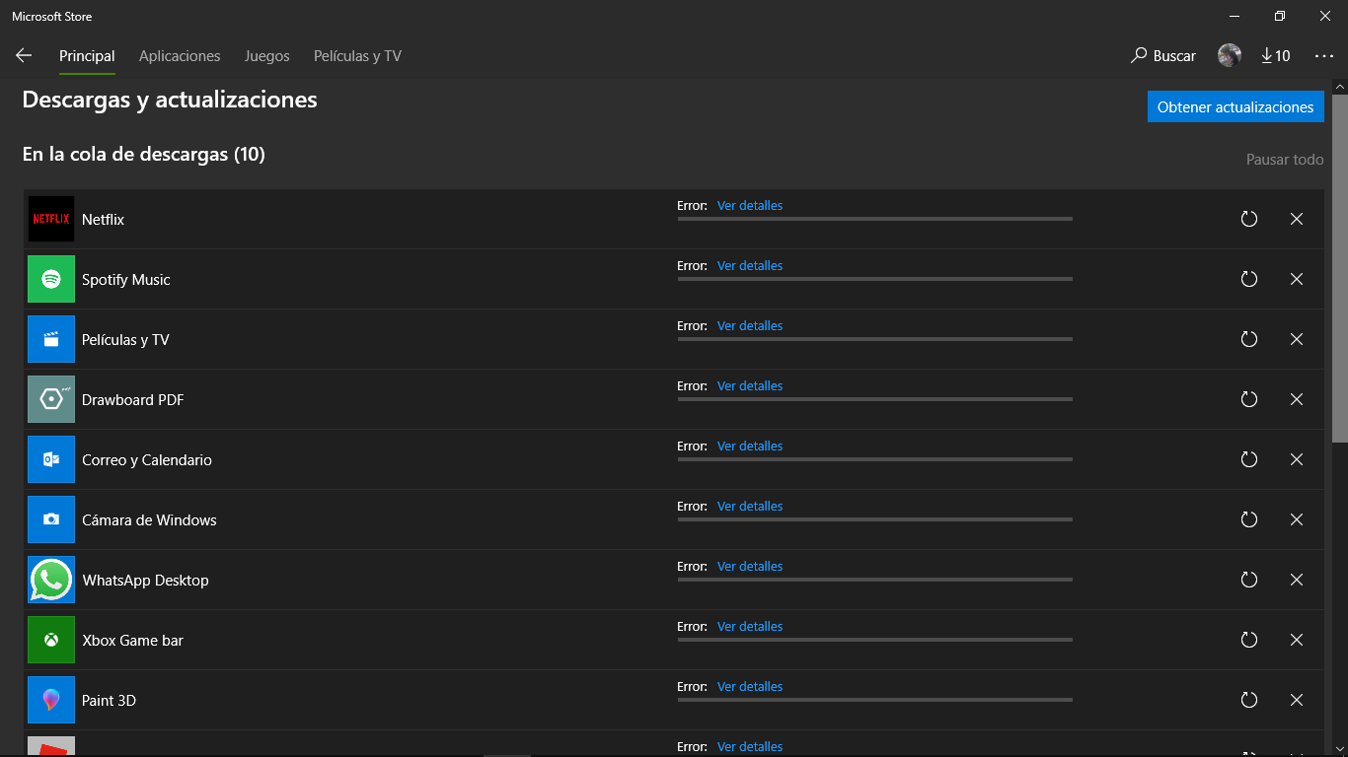Screen dimensions: 1348x757
Task: Click Pausar todo
Action: (1285, 160)
